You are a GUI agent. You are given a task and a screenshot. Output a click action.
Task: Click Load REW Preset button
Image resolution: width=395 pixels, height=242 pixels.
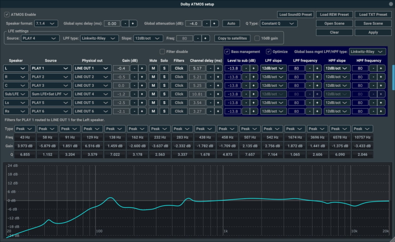(x=334, y=14)
